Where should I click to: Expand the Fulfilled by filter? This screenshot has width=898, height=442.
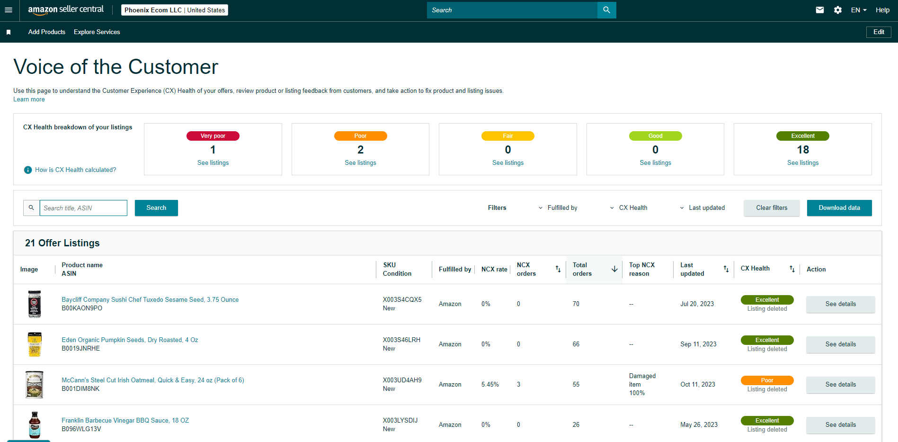(x=558, y=208)
